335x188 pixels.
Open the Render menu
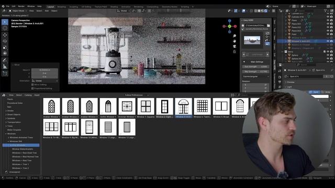pos(21,6)
